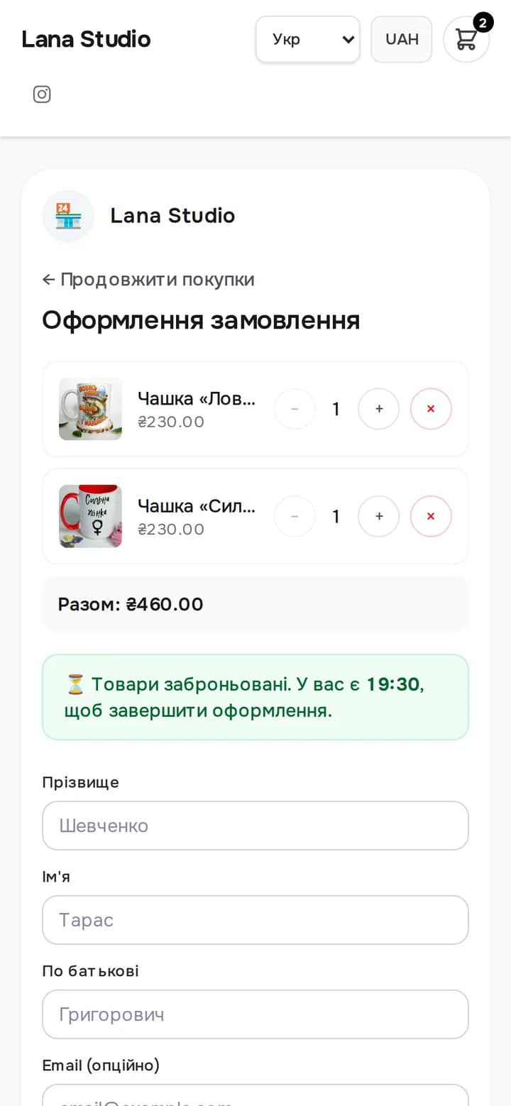Decrease quantity of the «Сил...» mug
The height and width of the screenshot is (1106, 511).
[295, 516]
